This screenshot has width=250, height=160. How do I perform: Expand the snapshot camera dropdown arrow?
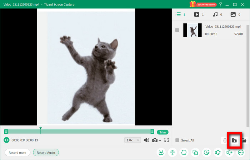tap(160, 140)
